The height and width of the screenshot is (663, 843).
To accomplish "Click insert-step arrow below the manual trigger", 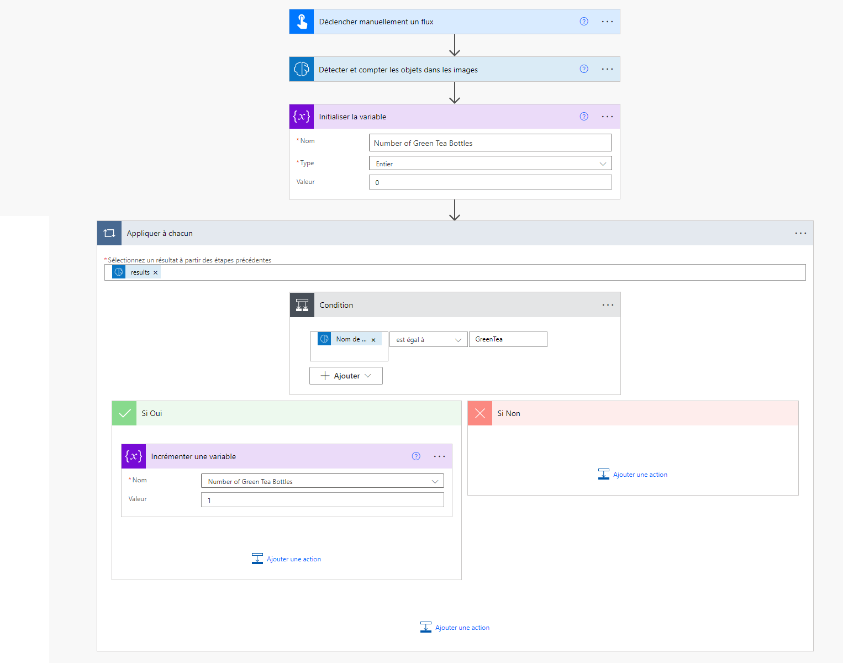I will tap(455, 45).
